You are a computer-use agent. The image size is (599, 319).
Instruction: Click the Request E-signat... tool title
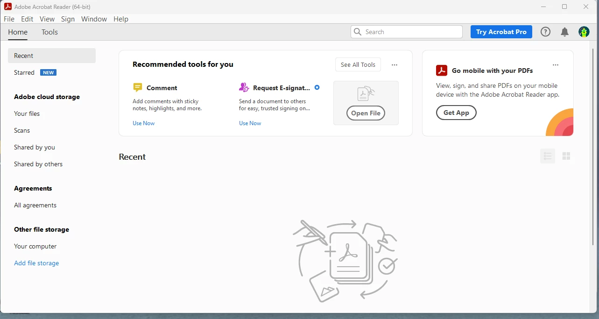(x=282, y=88)
